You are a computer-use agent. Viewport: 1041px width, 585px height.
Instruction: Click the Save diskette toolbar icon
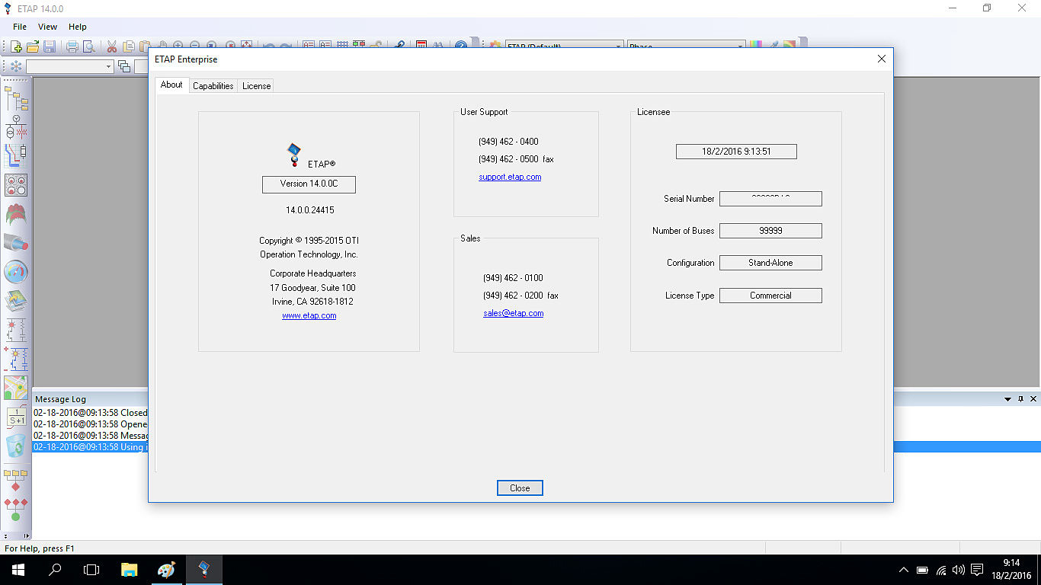(x=50, y=46)
